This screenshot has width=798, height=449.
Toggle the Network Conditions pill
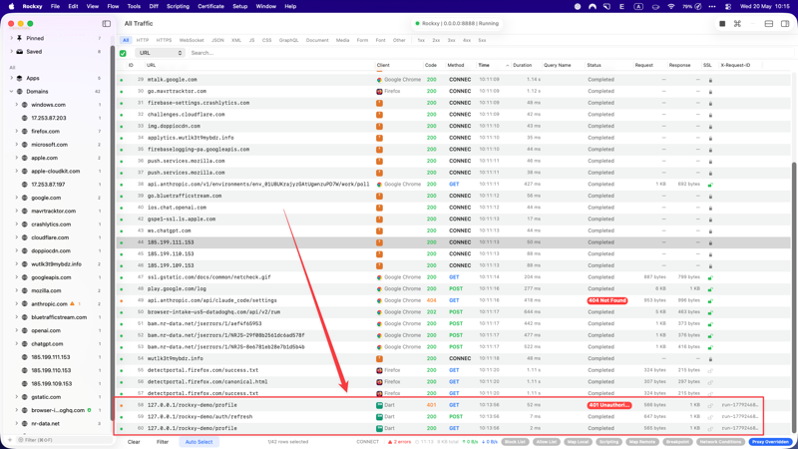click(720, 442)
